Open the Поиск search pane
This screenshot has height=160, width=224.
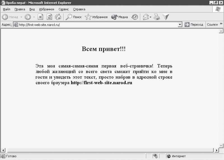(x=74, y=17)
